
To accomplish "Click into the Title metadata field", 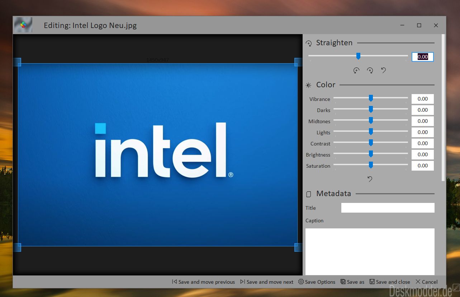I will click(388, 208).
